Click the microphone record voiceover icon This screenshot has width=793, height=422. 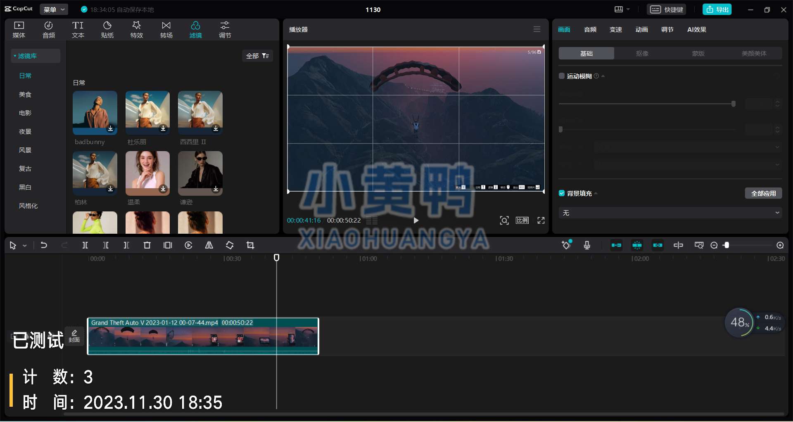[587, 245]
